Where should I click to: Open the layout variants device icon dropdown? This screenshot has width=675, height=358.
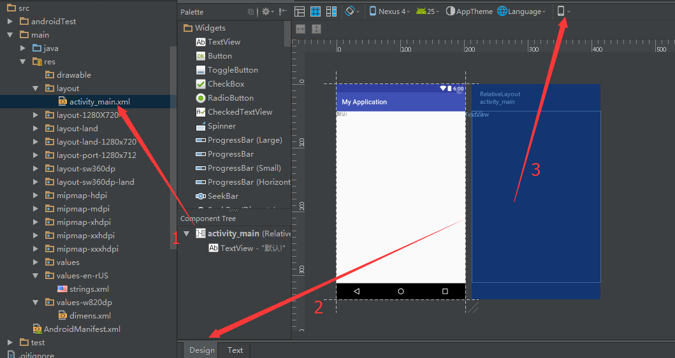click(563, 11)
